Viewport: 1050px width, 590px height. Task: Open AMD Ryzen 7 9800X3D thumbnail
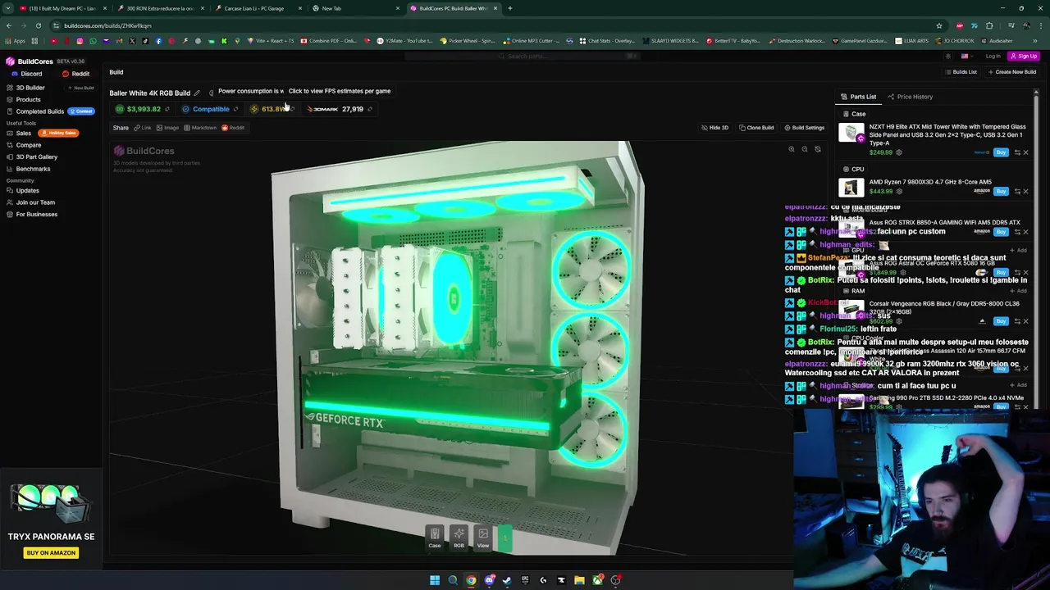(x=851, y=188)
